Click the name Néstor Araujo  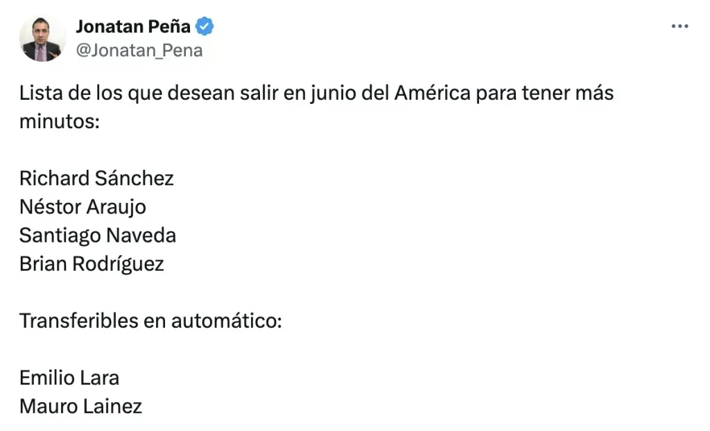tap(83, 206)
